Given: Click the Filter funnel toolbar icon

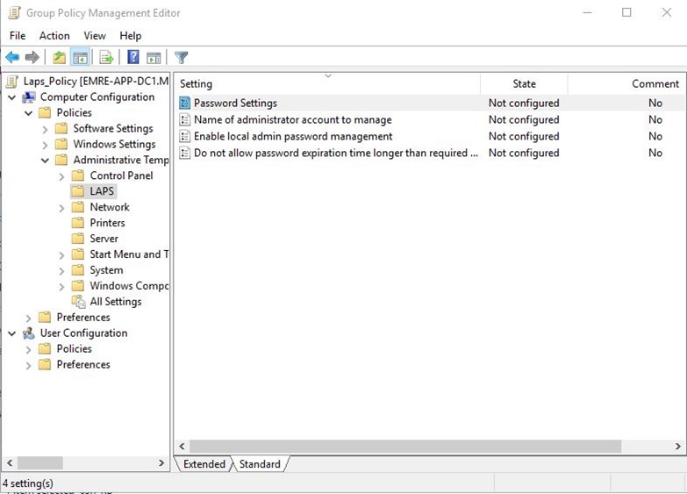Looking at the screenshot, I should point(182,58).
